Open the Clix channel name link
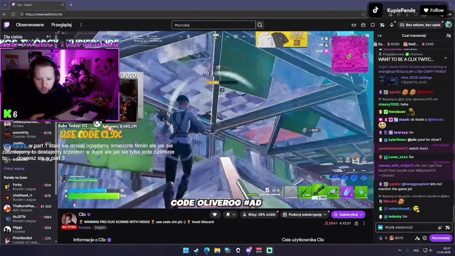 [x=82, y=214]
